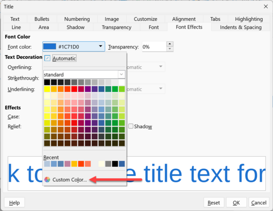Pick the blue swatch in second row

click(101, 89)
